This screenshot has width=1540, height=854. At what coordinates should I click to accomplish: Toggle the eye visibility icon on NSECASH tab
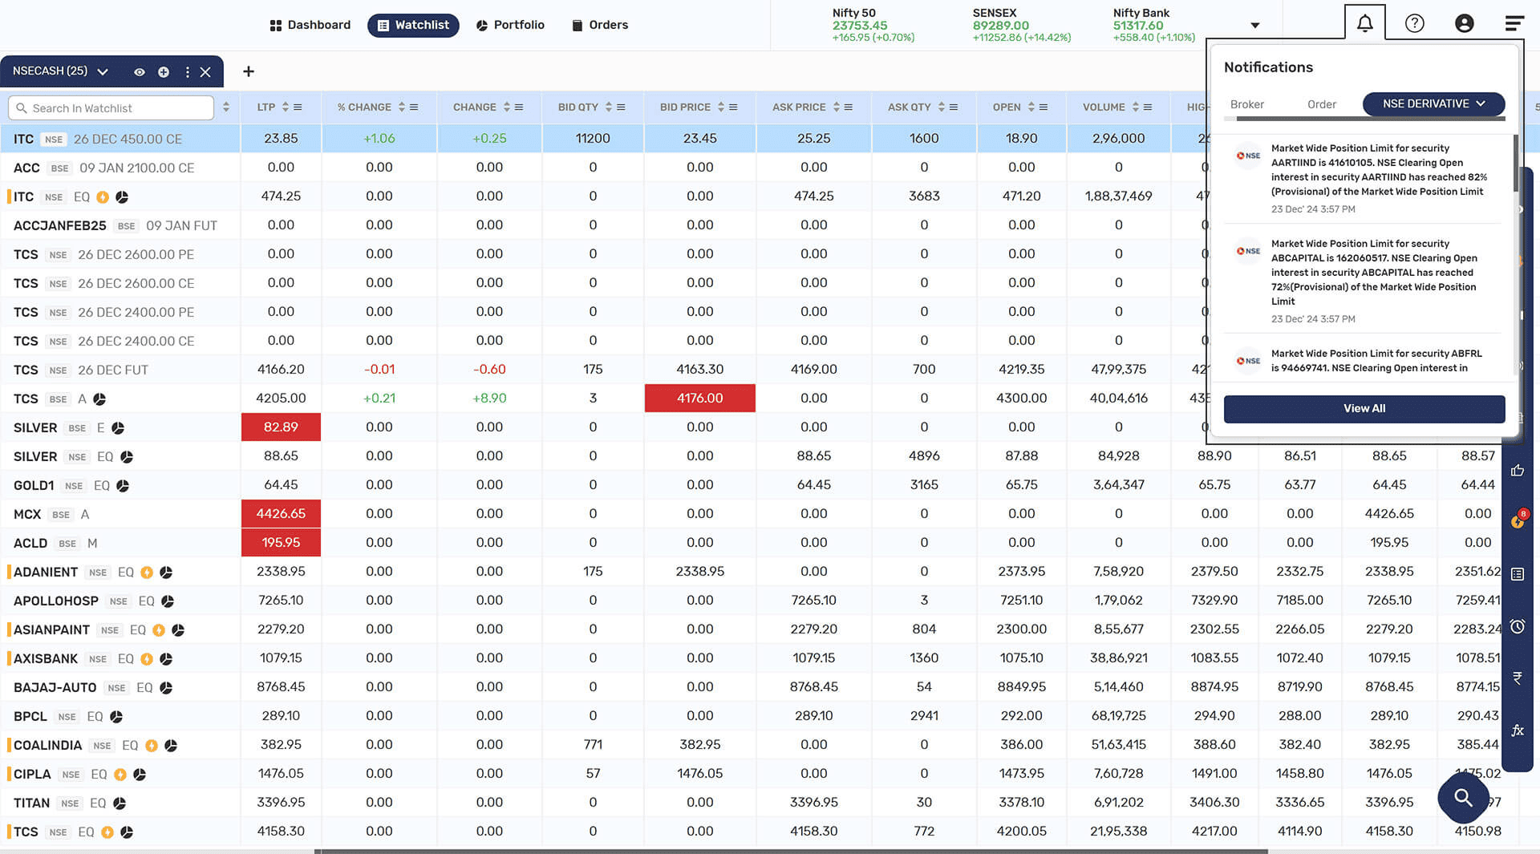tap(139, 72)
